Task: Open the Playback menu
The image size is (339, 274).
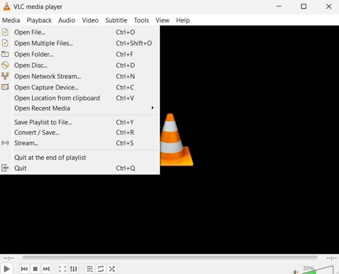Action: click(x=39, y=20)
